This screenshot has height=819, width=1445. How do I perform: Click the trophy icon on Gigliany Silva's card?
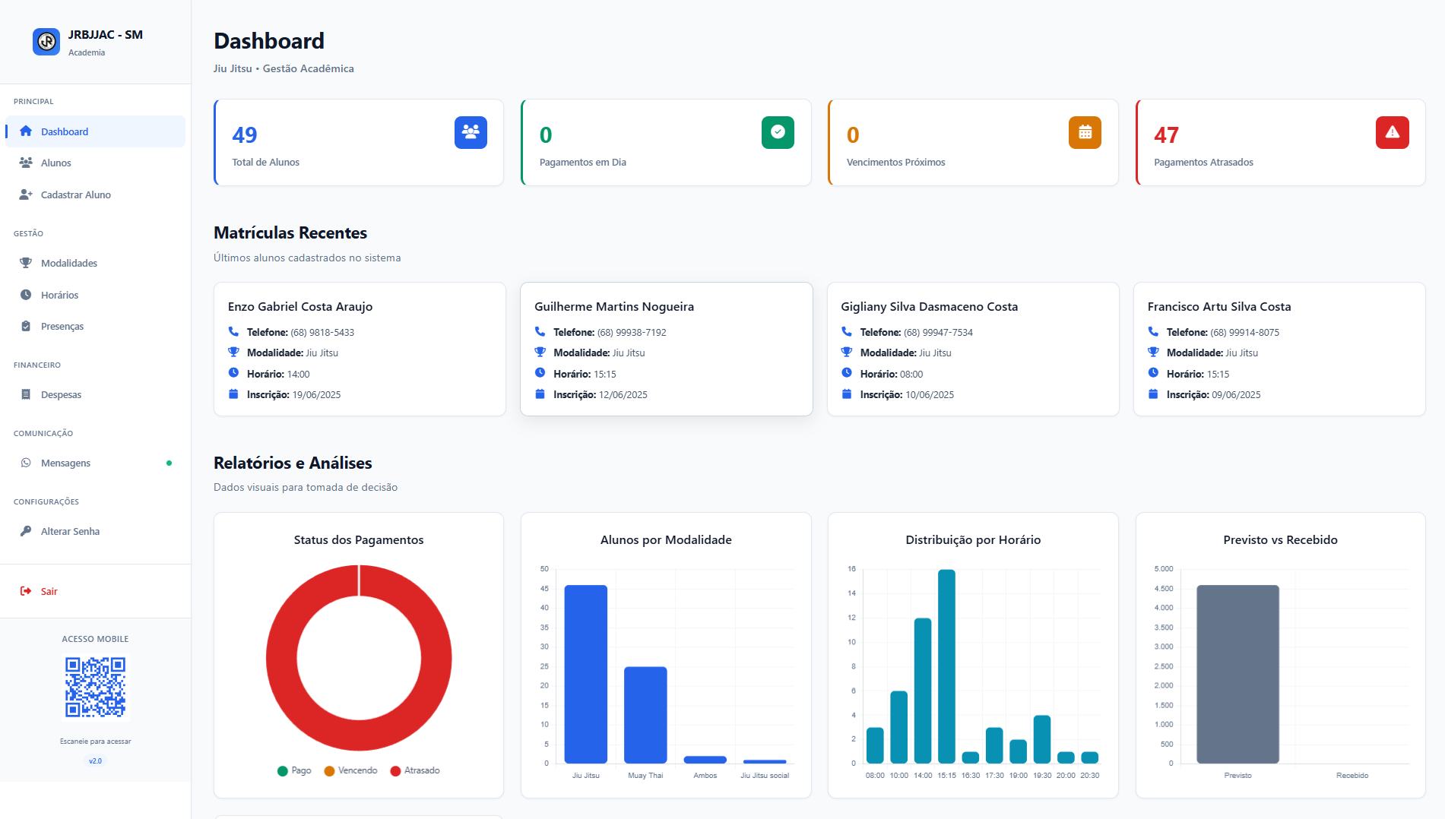click(846, 353)
